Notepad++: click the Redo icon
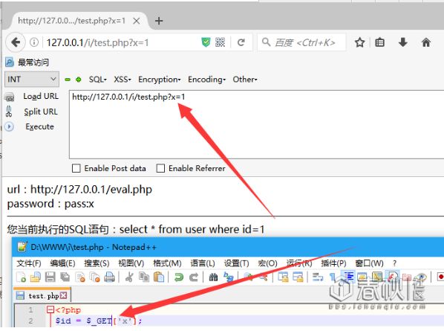 pos(193,277)
